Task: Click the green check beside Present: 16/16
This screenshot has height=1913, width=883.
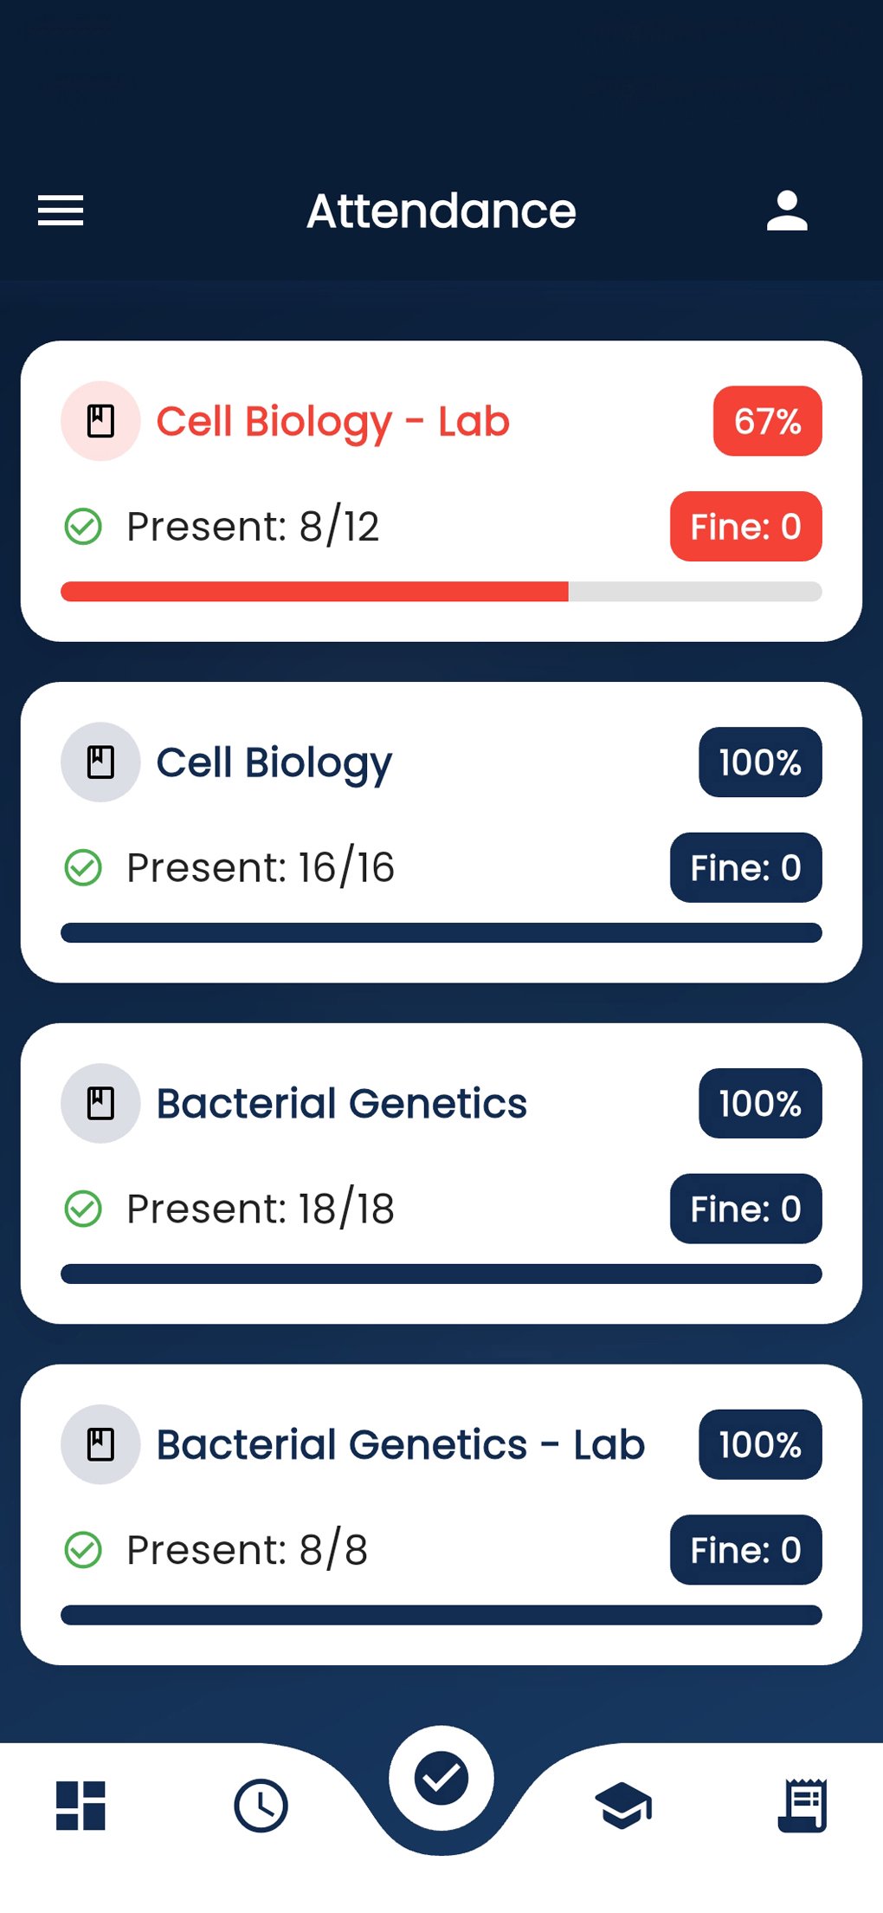Action: tap(84, 867)
